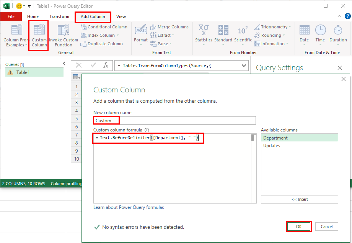Collapse the ribbon chevron
Screen dimensions: 352x243
tap(339, 16)
